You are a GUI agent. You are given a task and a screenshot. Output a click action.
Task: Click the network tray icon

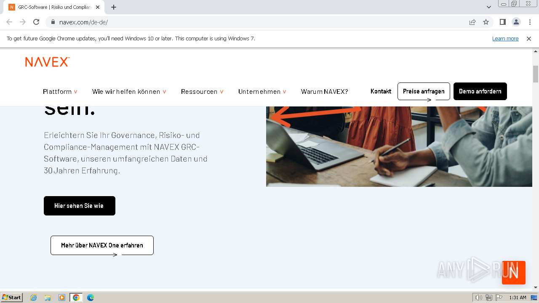point(489,298)
